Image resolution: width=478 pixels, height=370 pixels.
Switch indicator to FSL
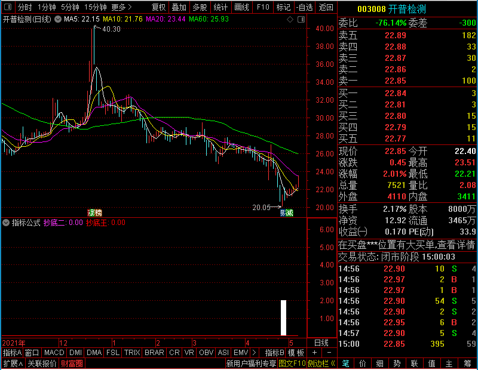pos(113,353)
